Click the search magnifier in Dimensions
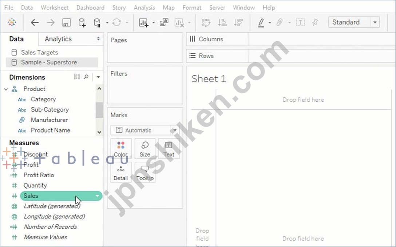Image resolution: width=396 pixels, height=247 pixels. (x=86, y=77)
